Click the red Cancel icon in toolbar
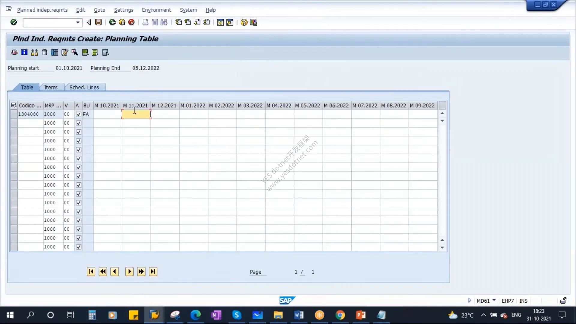This screenshot has width=576, height=324. pos(131,22)
